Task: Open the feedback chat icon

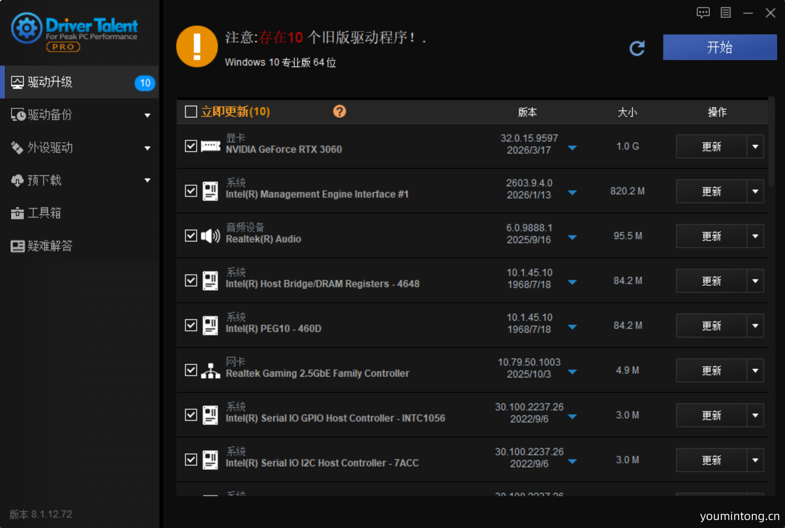Action: tap(703, 13)
